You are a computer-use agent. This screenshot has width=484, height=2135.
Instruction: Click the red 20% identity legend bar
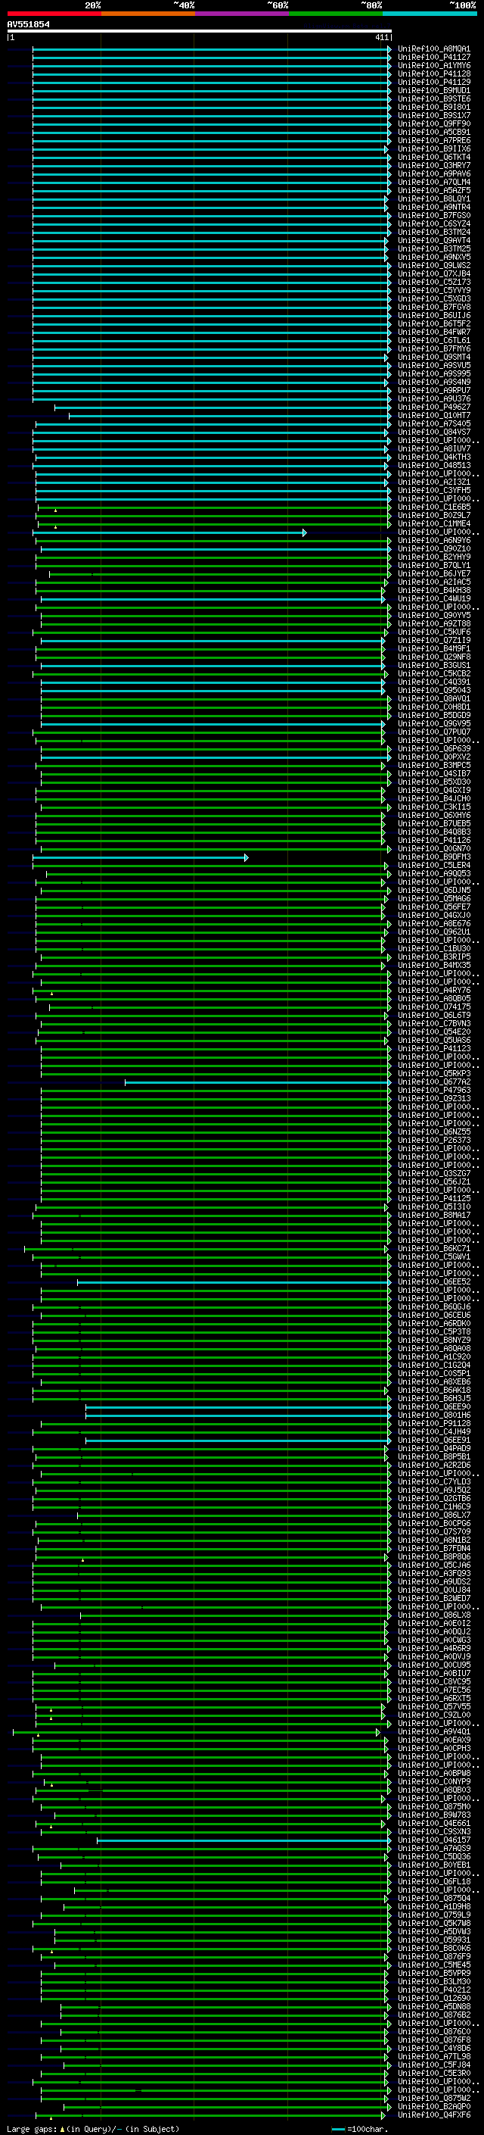coord(54,14)
